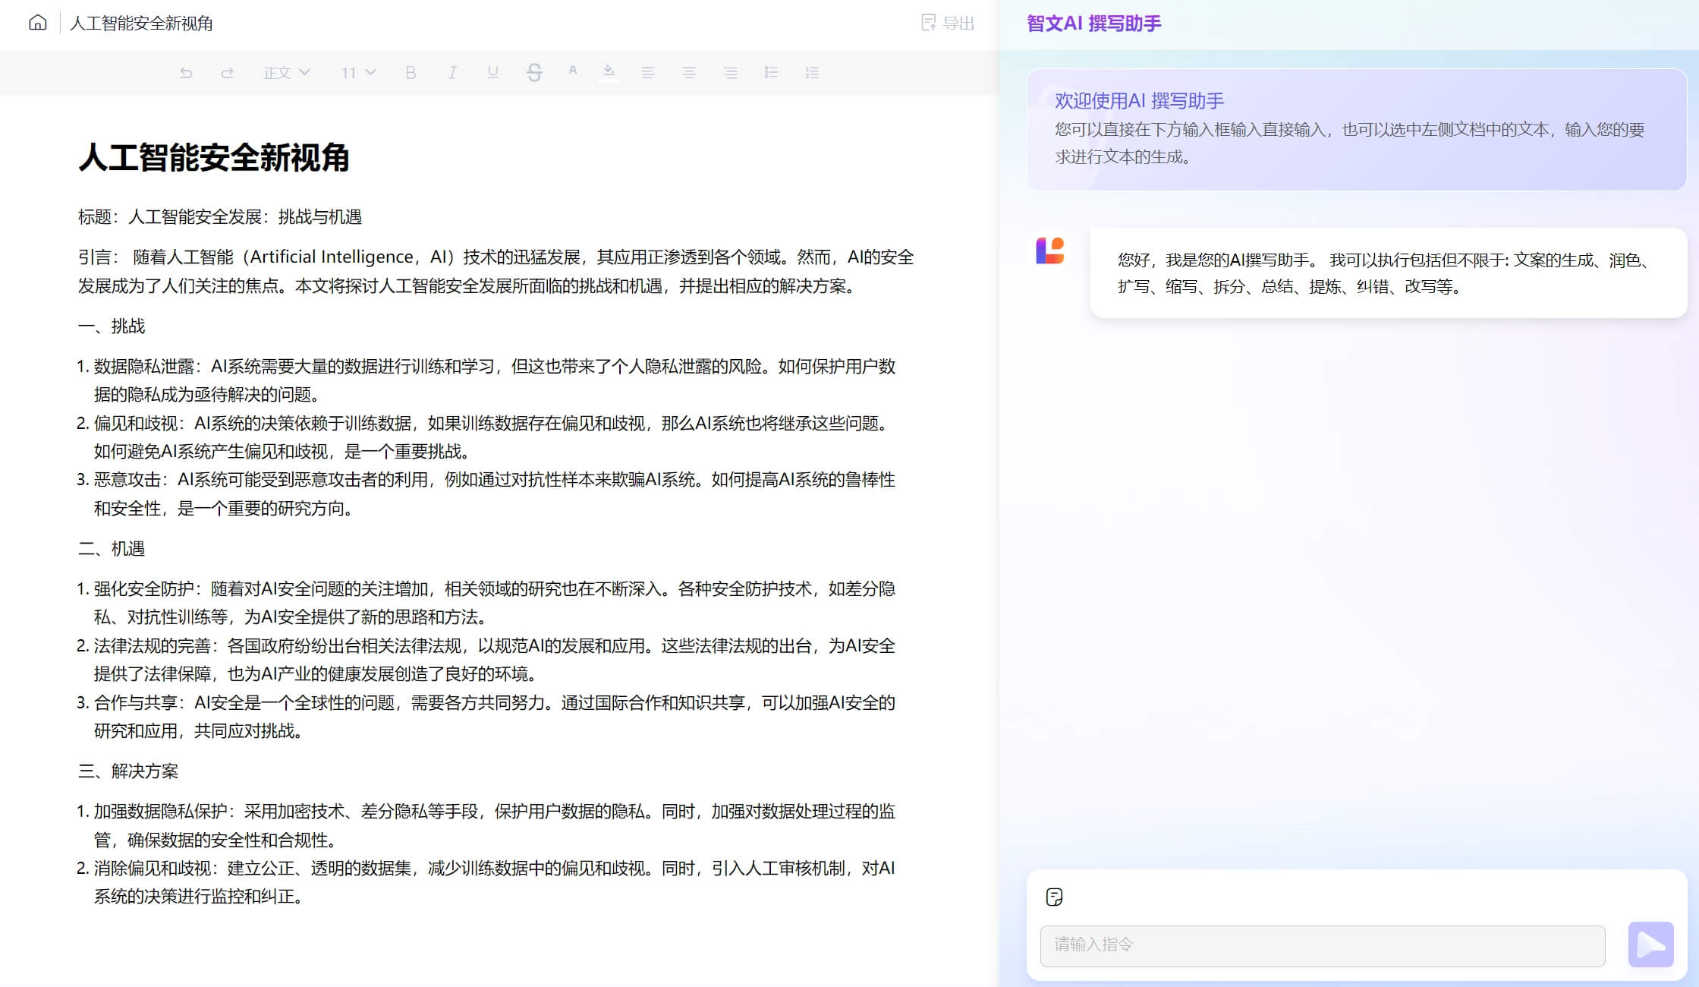The height and width of the screenshot is (987, 1699).
Task: Insert a bulleted list
Action: point(771,73)
